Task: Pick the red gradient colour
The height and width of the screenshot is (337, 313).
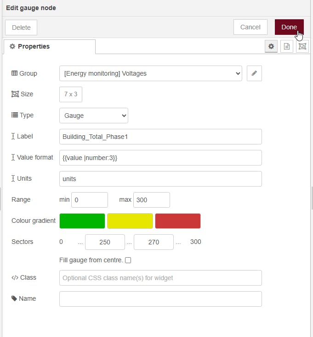Action: tap(178, 221)
